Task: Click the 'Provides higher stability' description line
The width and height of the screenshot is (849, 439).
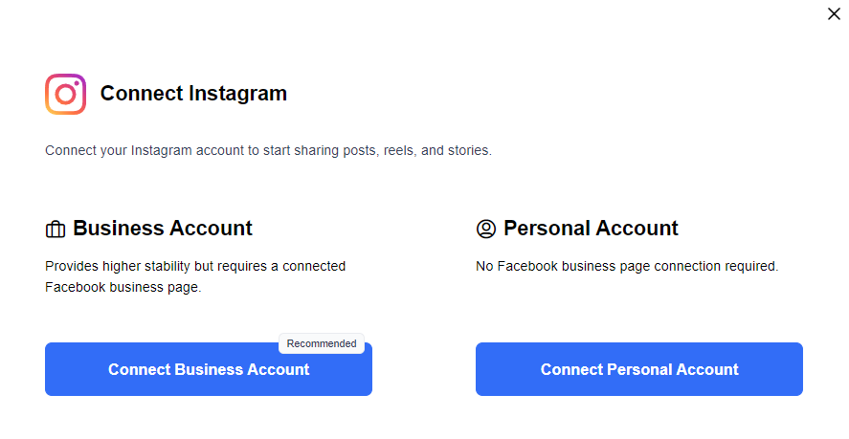Action: pos(195,266)
